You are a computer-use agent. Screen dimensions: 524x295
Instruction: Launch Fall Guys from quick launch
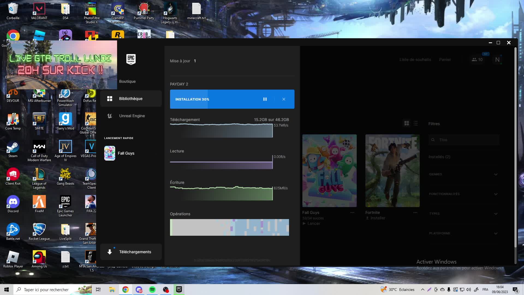pos(119,153)
